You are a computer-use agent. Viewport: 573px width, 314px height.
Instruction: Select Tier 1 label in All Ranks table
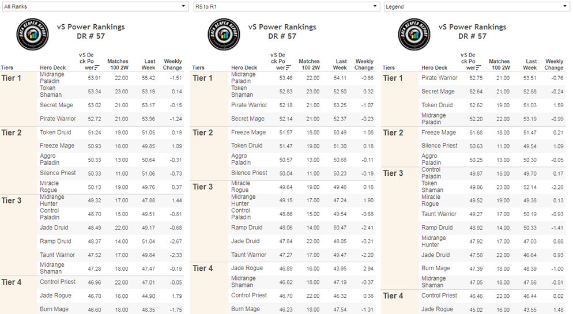coord(12,78)
